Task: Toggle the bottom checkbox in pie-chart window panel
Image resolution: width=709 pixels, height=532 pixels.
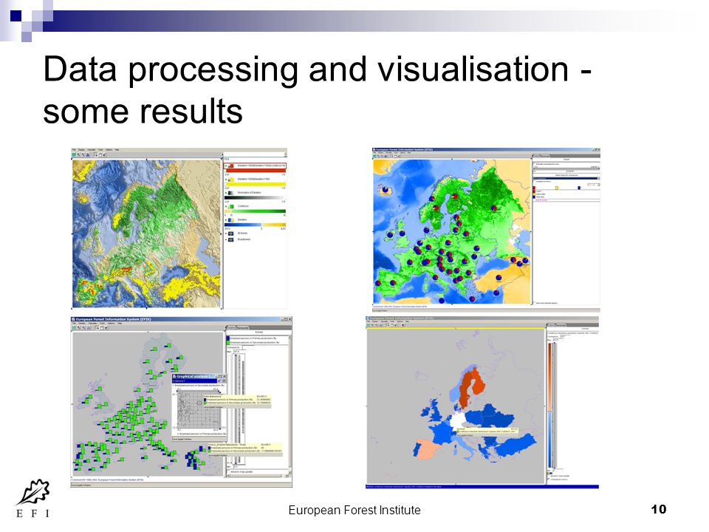Action: click(534, 303)
